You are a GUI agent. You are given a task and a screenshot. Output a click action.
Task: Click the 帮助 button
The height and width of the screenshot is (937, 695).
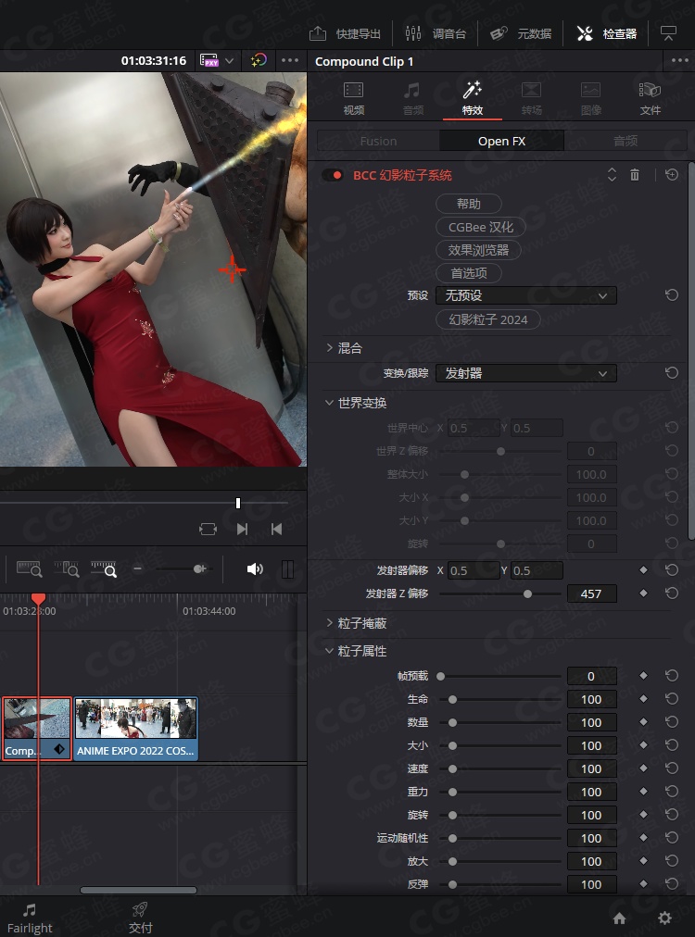click(469, 204)
